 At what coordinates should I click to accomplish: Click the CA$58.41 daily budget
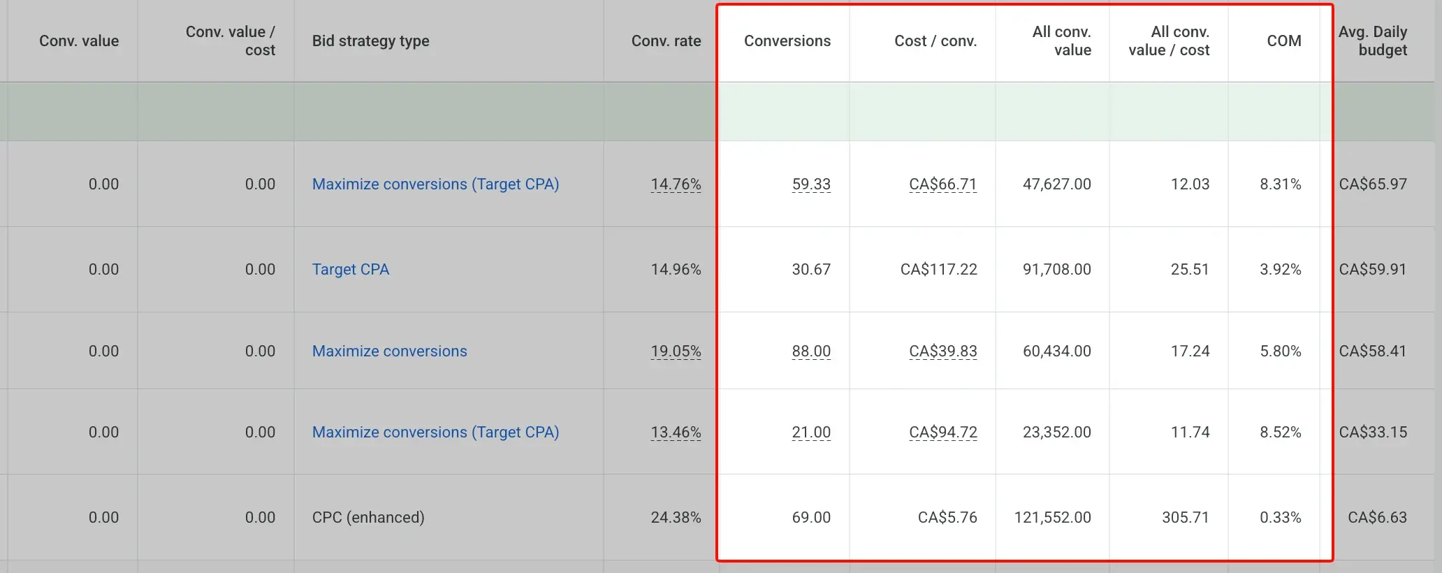click(1373, 351)
